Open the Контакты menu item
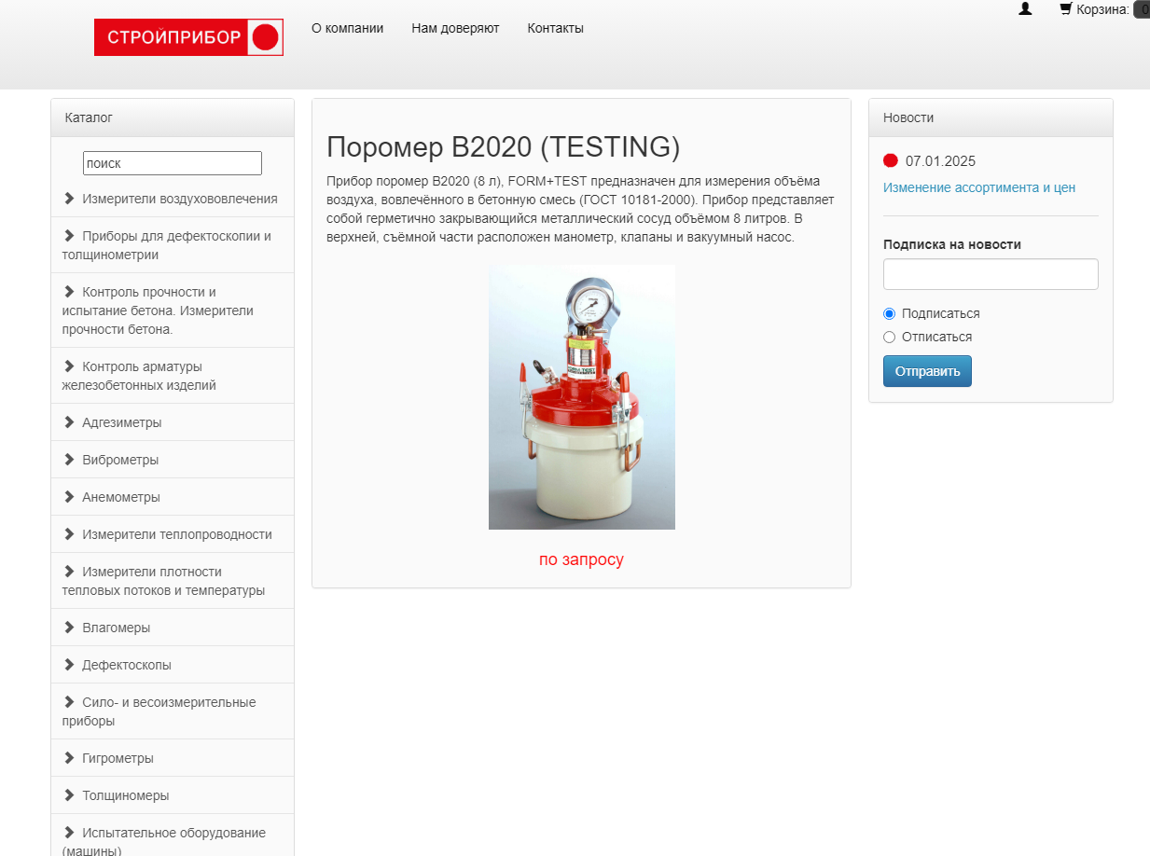The width and height of the screenshot is (1150, 856). (555, 28)
